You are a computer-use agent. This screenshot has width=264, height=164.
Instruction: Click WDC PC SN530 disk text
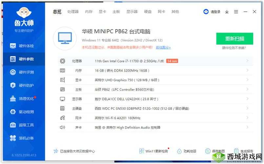tap(142, 109)
